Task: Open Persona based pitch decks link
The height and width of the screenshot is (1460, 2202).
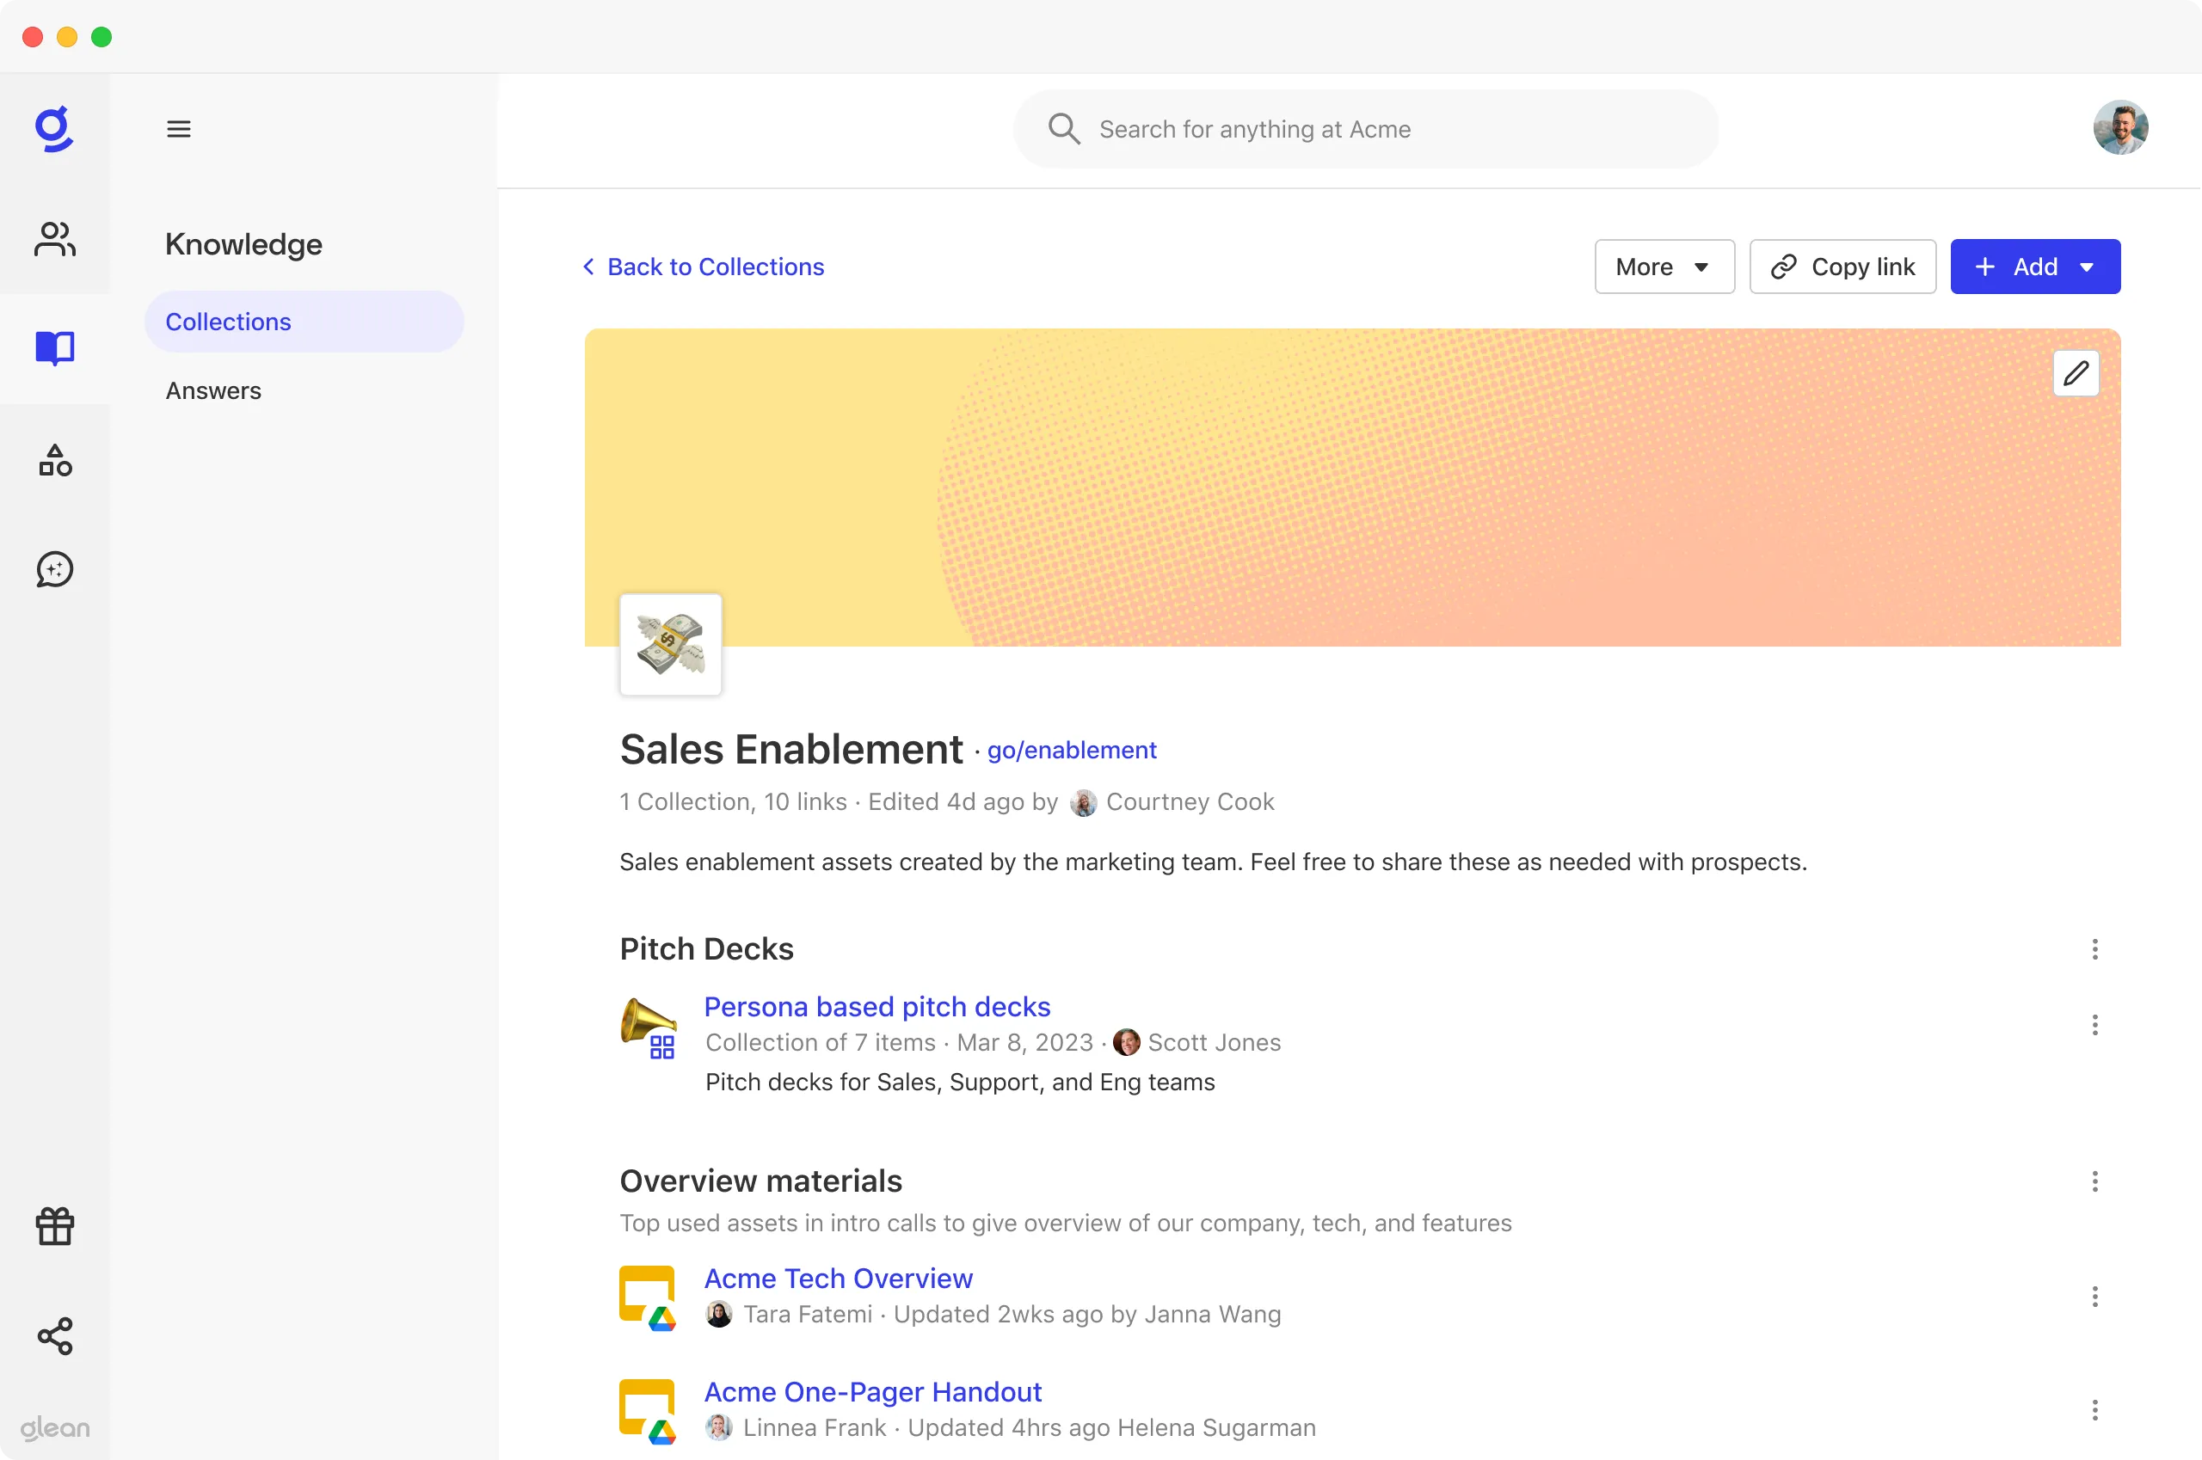Action: pos(876,1007)
